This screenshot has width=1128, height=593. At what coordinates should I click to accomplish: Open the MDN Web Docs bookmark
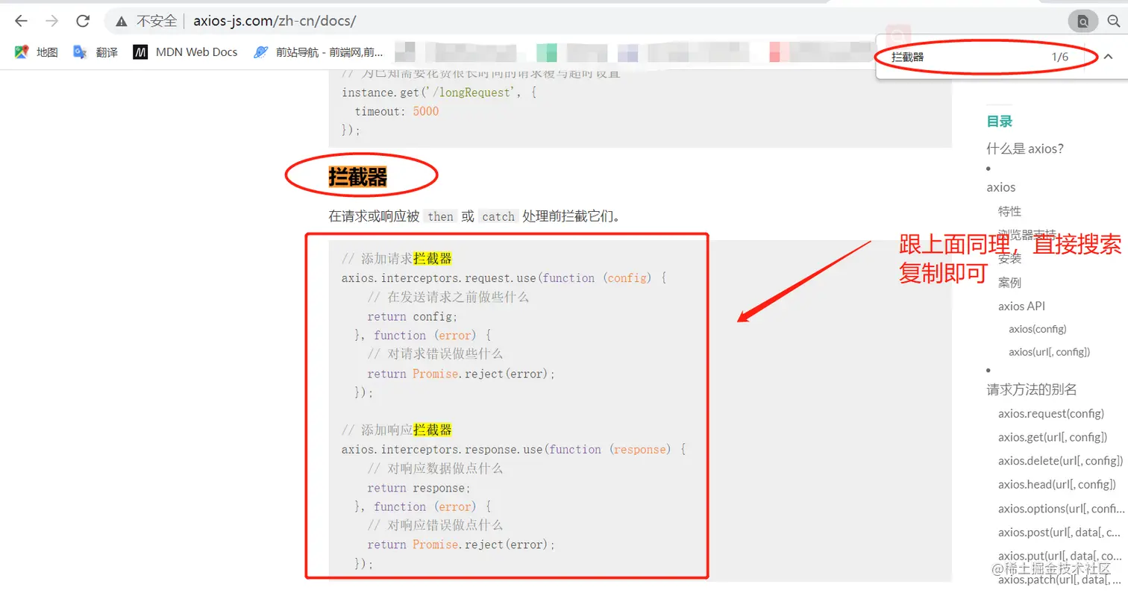click(x=185, y=52)
